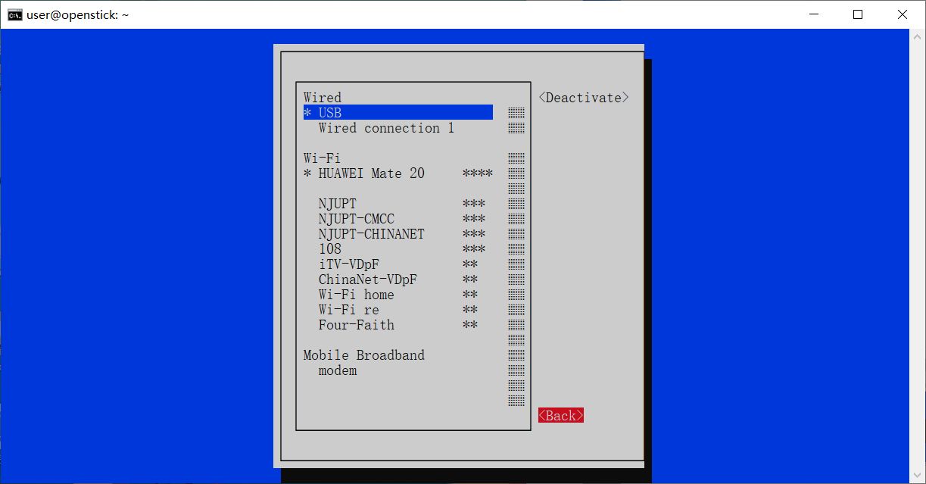This screenshot has height=484, width=926.
Task: Select the NJUPT-CMCC network entry
Action: coord(356,218)
